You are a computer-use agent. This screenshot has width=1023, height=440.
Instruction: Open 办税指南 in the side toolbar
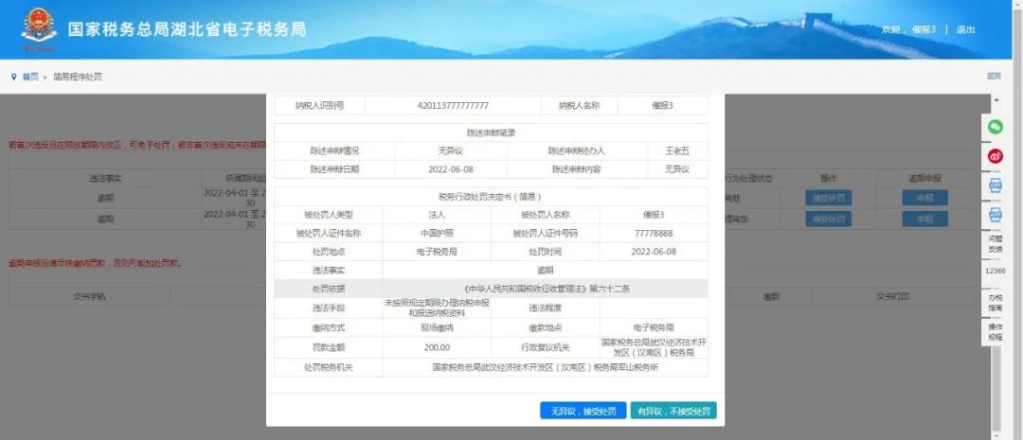(x=995, y=302)
